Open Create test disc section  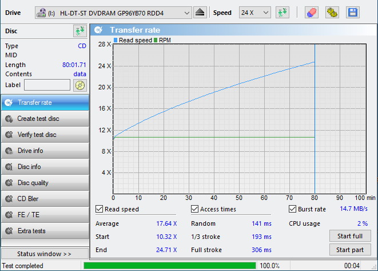[x=45, y=119]
